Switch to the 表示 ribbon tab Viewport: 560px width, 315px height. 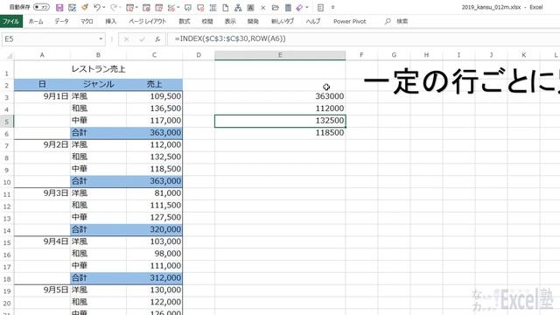click(x=230, y=21)
